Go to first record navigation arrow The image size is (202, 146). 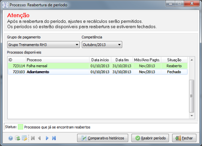point(33,138)
